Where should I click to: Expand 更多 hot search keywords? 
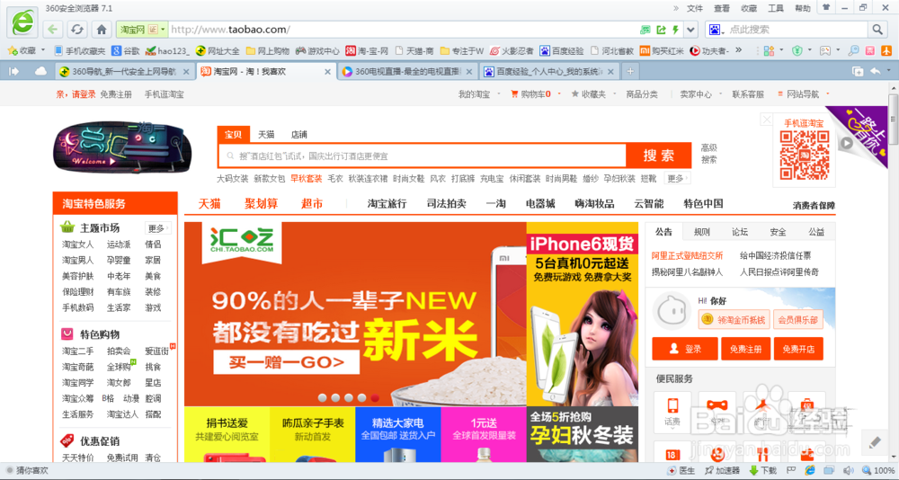coord(677,178)
